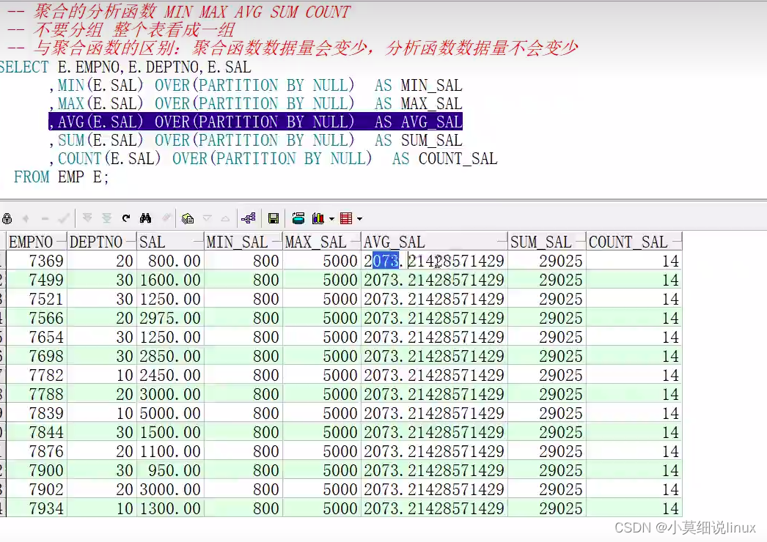The height and width of the screenshot is (542, 767).
Task: Click the red grid table icon
Action: 346,218
